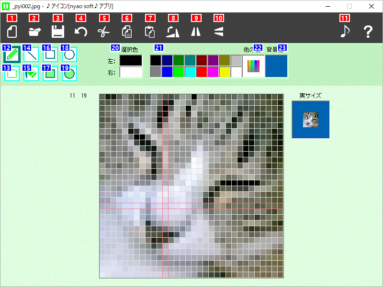Save using the floppy disk icon
This screenshot has height=287, width=383.
tap(58, 32)
